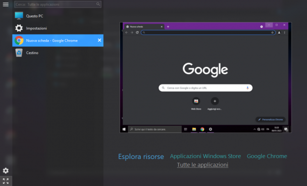Screen dimensions: 307x186
Task: Click 'Nuova scheda - Google Chrome' text
Action: point(52,40)
